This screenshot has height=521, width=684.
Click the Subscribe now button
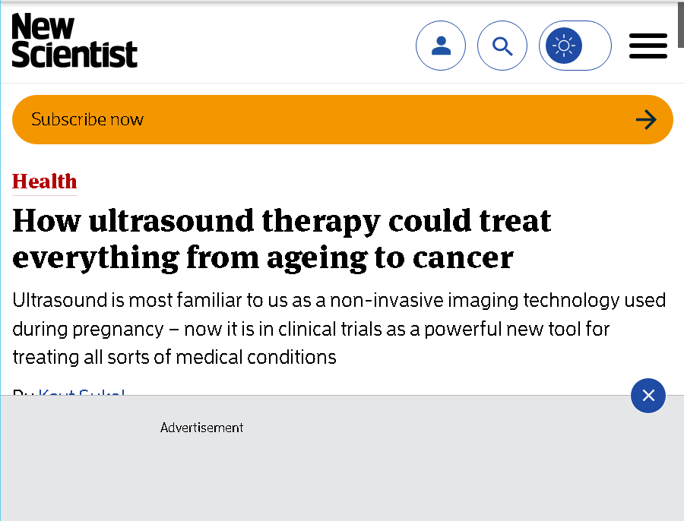coord(343,119)
